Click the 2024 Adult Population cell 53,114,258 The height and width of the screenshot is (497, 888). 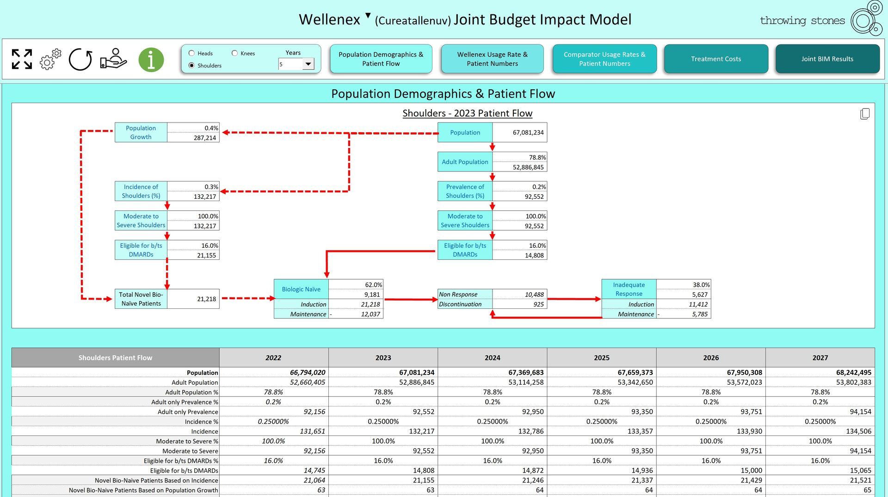point(493,382)
